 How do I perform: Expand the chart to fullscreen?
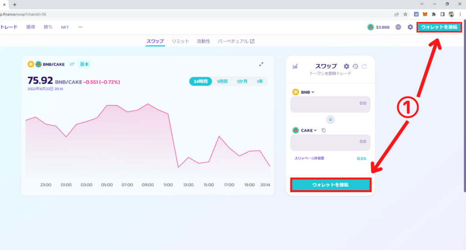261,64
